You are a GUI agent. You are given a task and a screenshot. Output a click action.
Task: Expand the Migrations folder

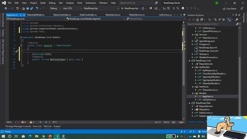193,110
